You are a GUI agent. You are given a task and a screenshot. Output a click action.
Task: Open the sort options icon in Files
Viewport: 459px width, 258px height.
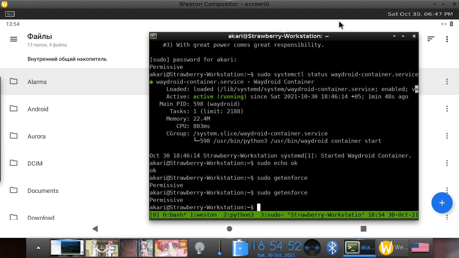pos(431,39)
